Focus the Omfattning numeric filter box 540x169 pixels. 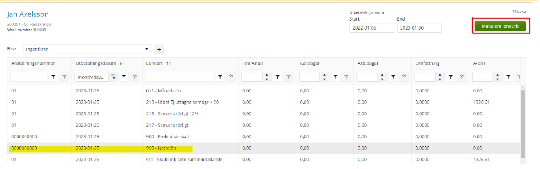pos(425,77)
